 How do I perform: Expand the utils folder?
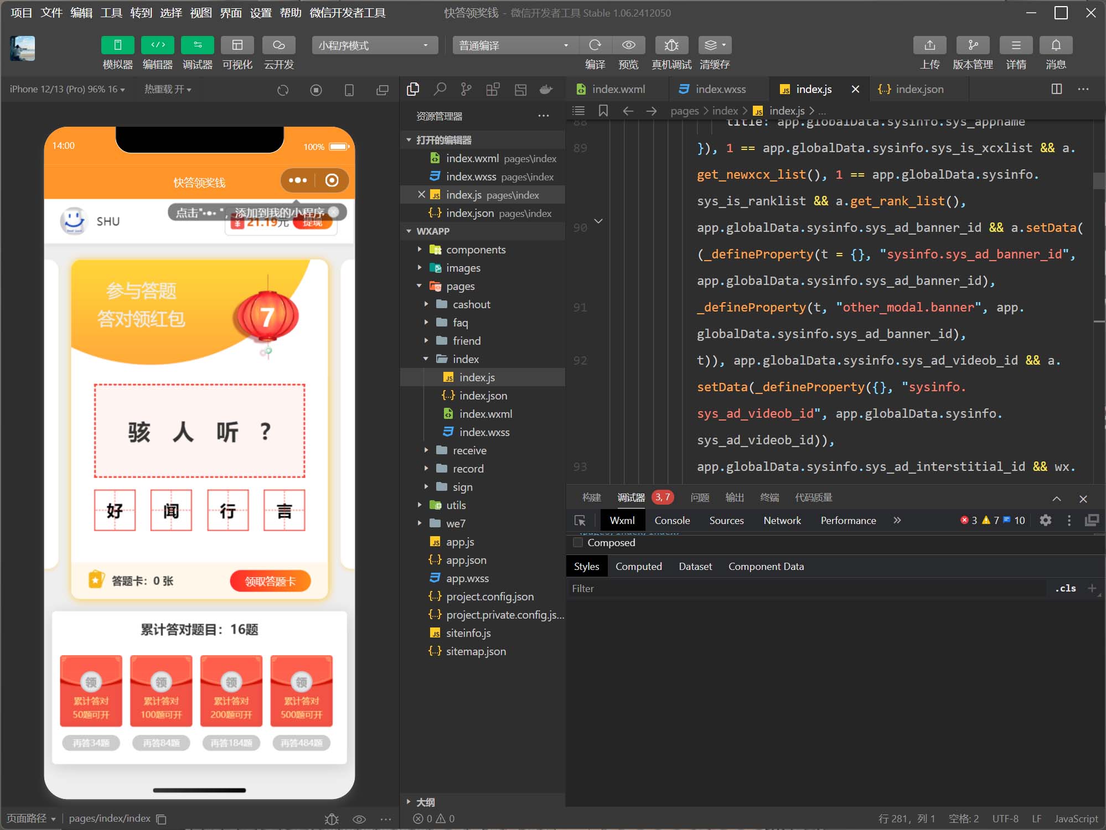tap(482, 505)
